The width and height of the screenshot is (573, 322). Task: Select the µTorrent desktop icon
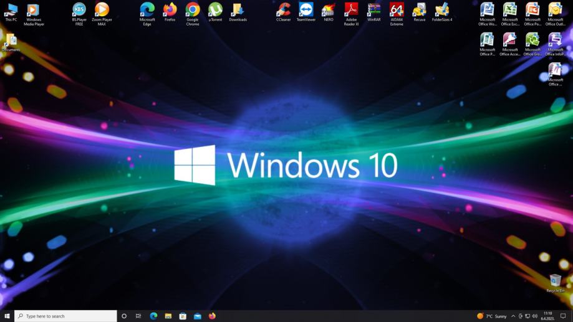point(215,12)
